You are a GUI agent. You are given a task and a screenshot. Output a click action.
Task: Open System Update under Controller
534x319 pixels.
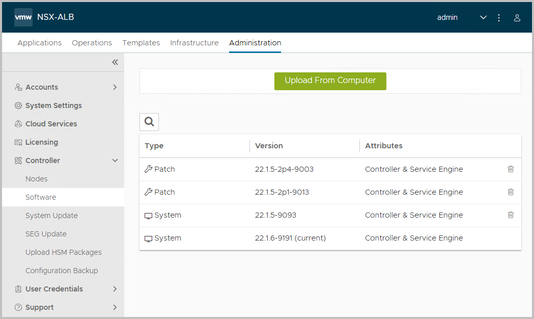point(51,216)
